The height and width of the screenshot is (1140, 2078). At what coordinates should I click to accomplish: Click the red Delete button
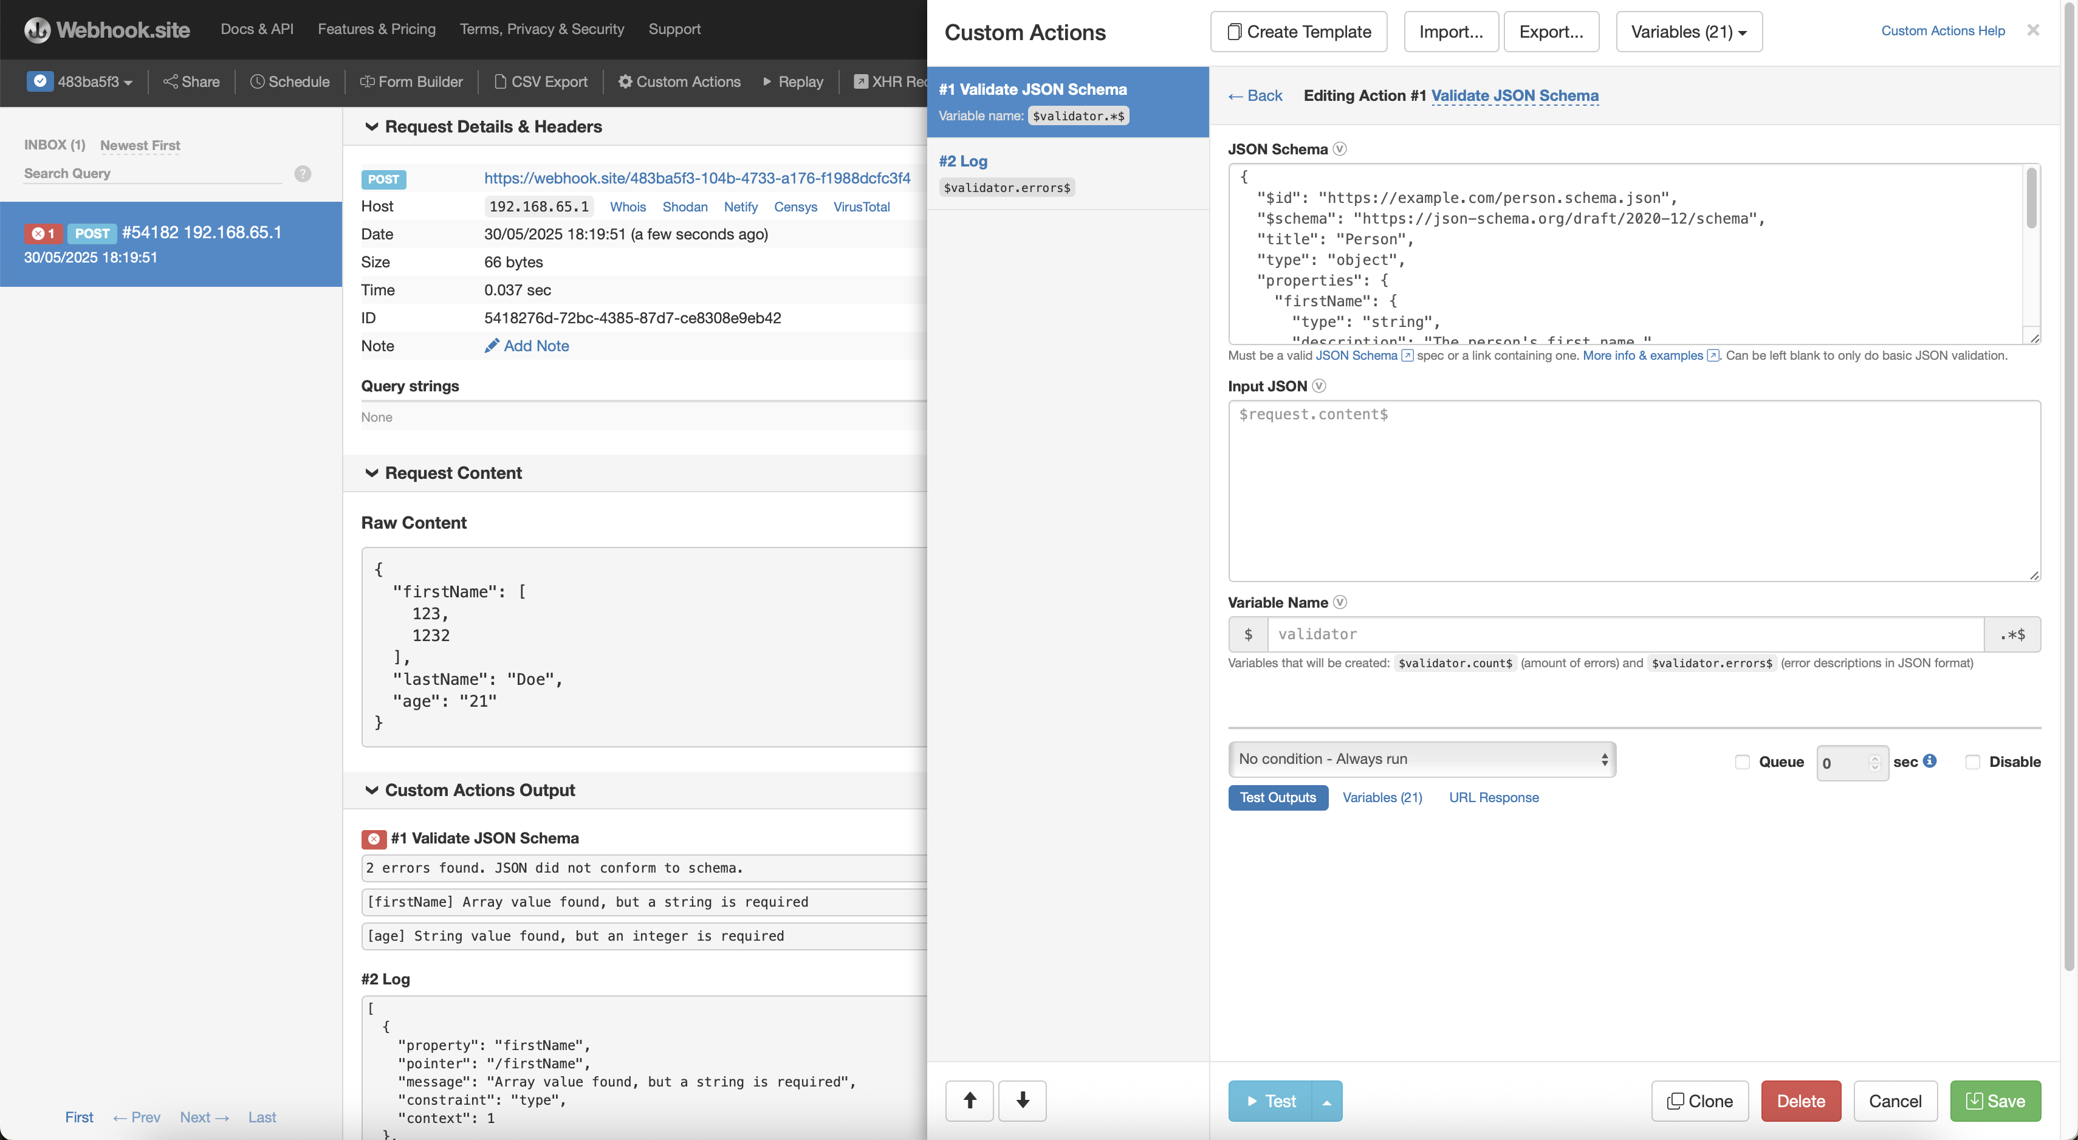pos(1800,1101)
